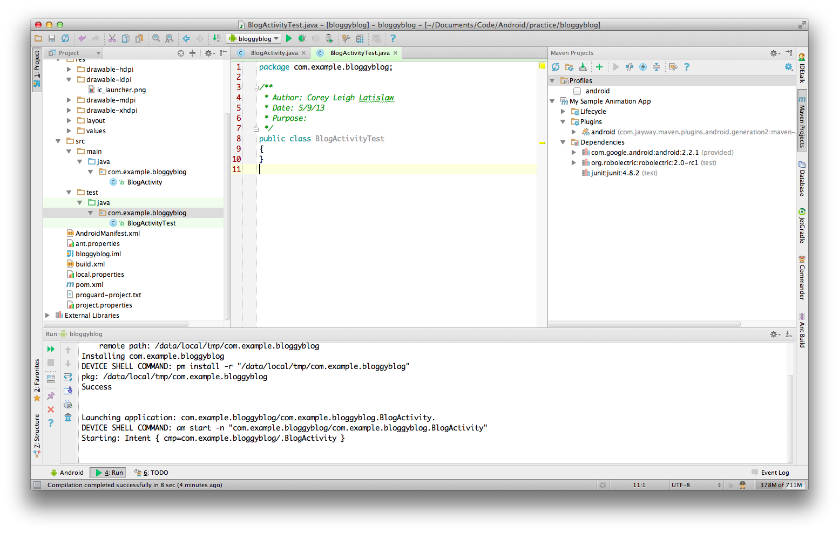Expand the robolectric dependency node
This screenshot has height=533, width=839.
(574, 162)
